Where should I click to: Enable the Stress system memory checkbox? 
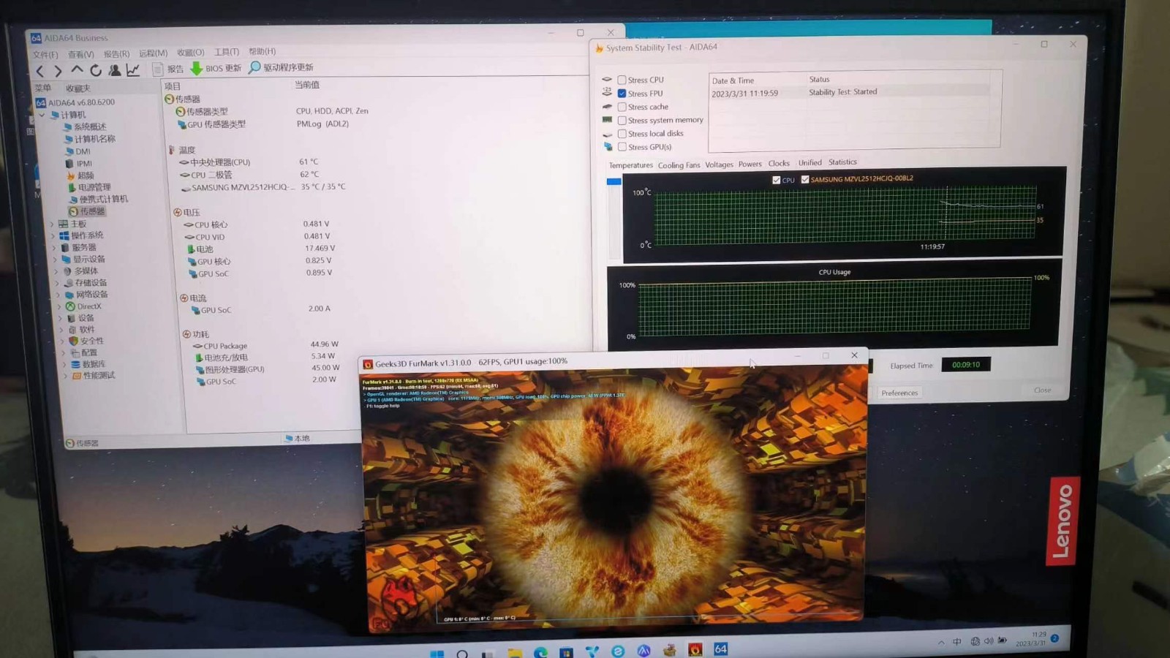pos(622,120)
